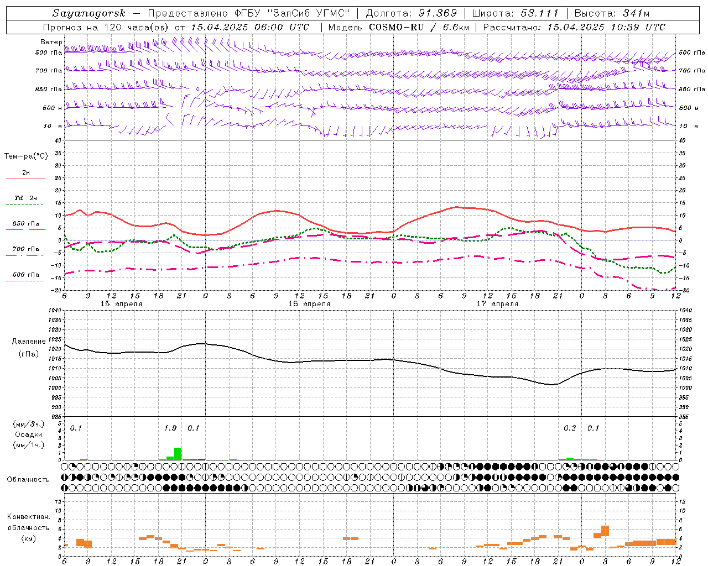This screenshot has width=708, height=566.
Task: Click the 'Рассчитано: 15.04.2025 10:39 UTC' timestamp
Action: pos(574,27)
